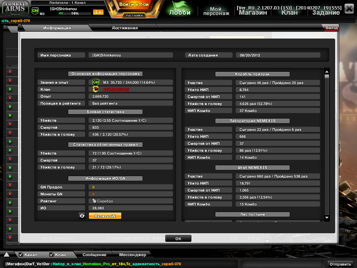Viewport: 357px width, 268px height.
Task: Close the game with the X button
Action: coord(349,9)
